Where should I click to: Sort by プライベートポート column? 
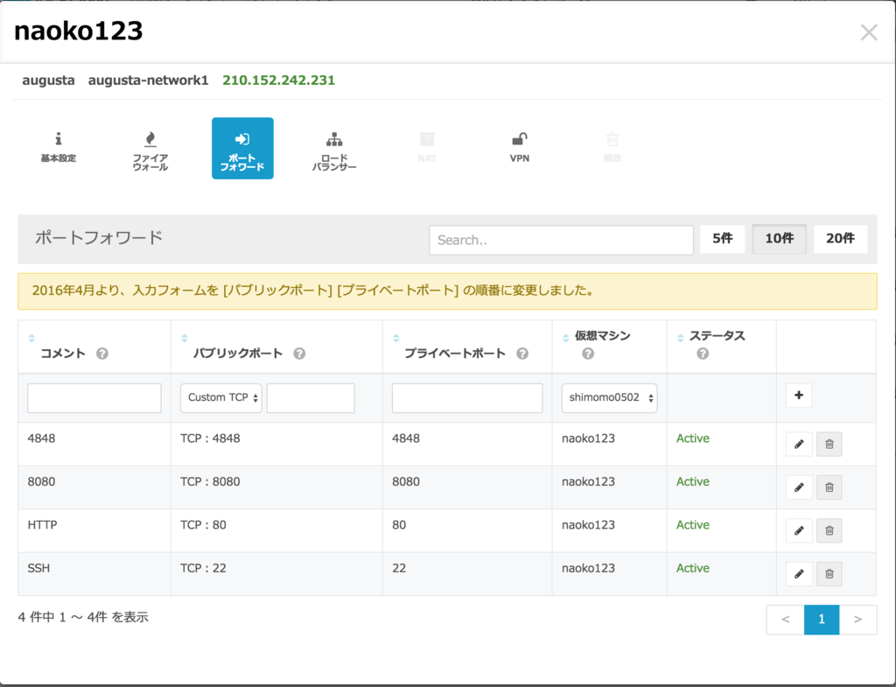[x=396, y=338]
